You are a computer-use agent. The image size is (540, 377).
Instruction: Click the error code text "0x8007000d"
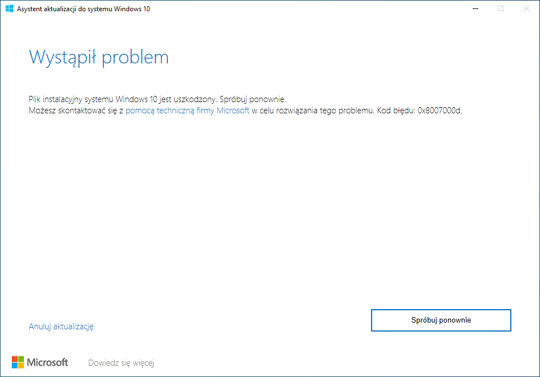(x=439, y=111)
